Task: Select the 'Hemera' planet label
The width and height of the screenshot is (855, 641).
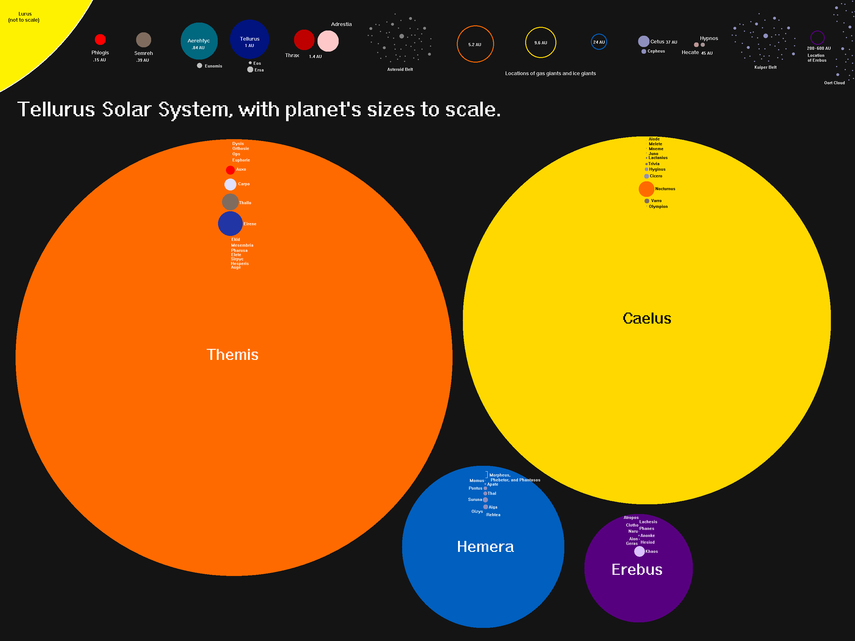Action: 486,547
